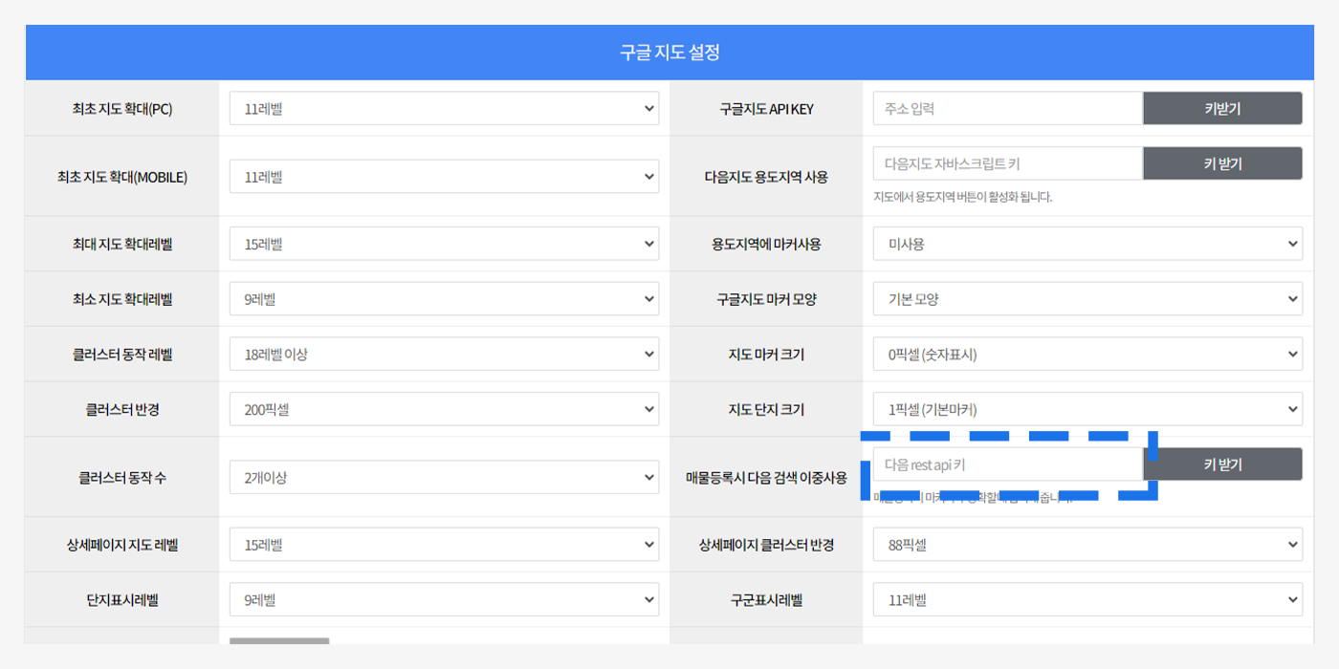Open the 최초 지도 확대(PC) dropdown
1339x669 pixels.
(443, 109)
